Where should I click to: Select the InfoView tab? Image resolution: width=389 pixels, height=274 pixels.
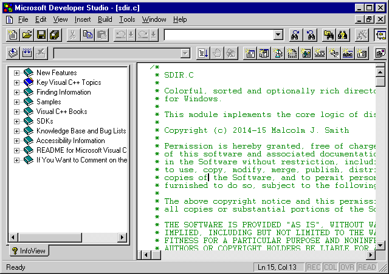(x=29, y=251)
